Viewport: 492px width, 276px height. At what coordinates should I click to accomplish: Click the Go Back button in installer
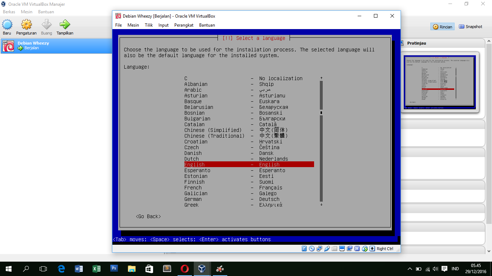click(x=148, y=216)
